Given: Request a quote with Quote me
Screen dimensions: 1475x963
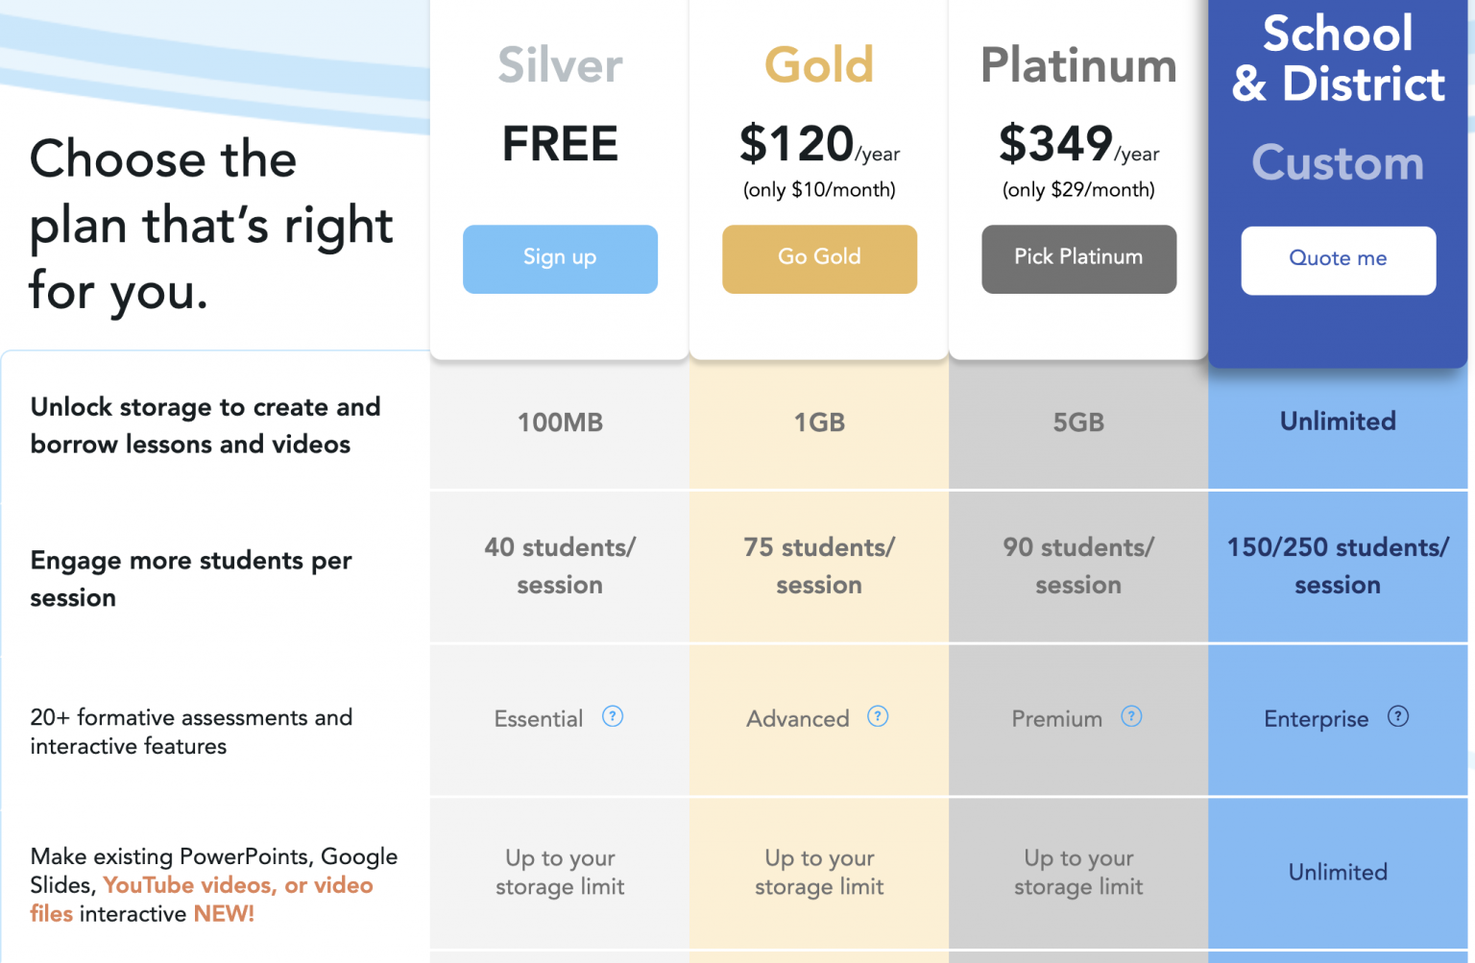Looking at the screenshot, I should pyautogui.click(x=1338, y=259).
